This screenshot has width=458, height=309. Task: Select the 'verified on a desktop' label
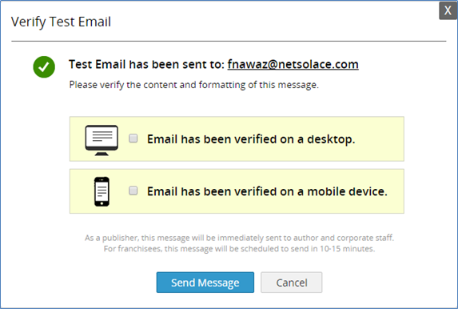pos(251,139)
